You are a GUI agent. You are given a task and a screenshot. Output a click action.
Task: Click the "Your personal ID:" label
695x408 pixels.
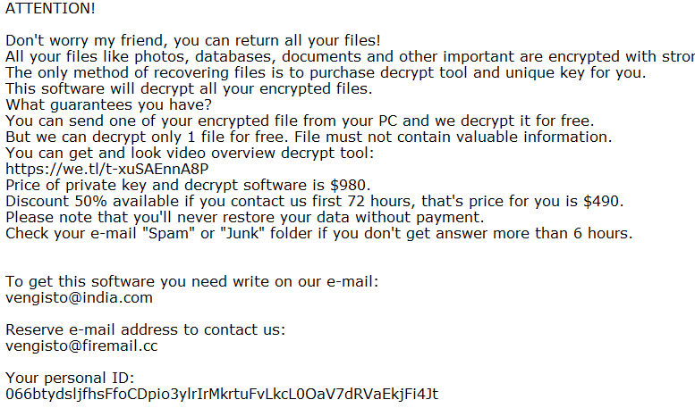point(70,378)
